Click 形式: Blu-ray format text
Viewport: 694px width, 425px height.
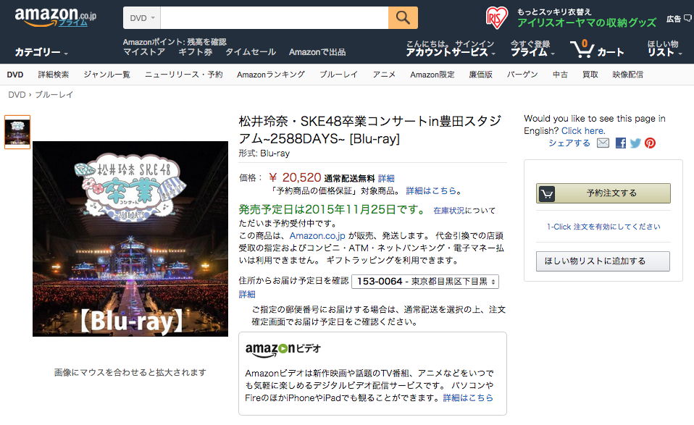point(264,153)
